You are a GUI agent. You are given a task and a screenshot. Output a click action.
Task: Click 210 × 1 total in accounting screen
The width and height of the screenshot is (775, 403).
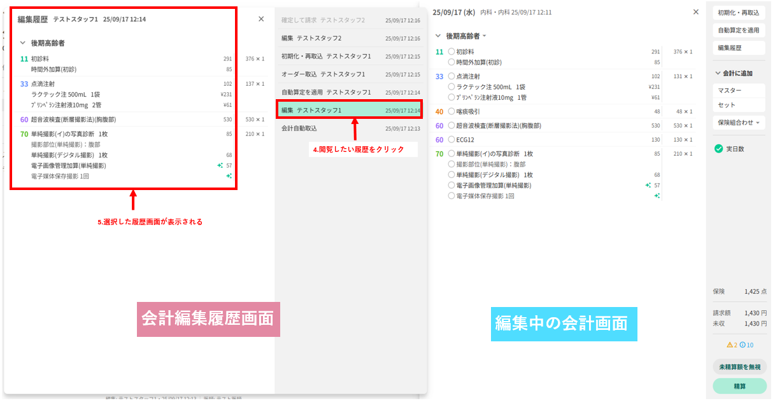[x=683, y=153]
